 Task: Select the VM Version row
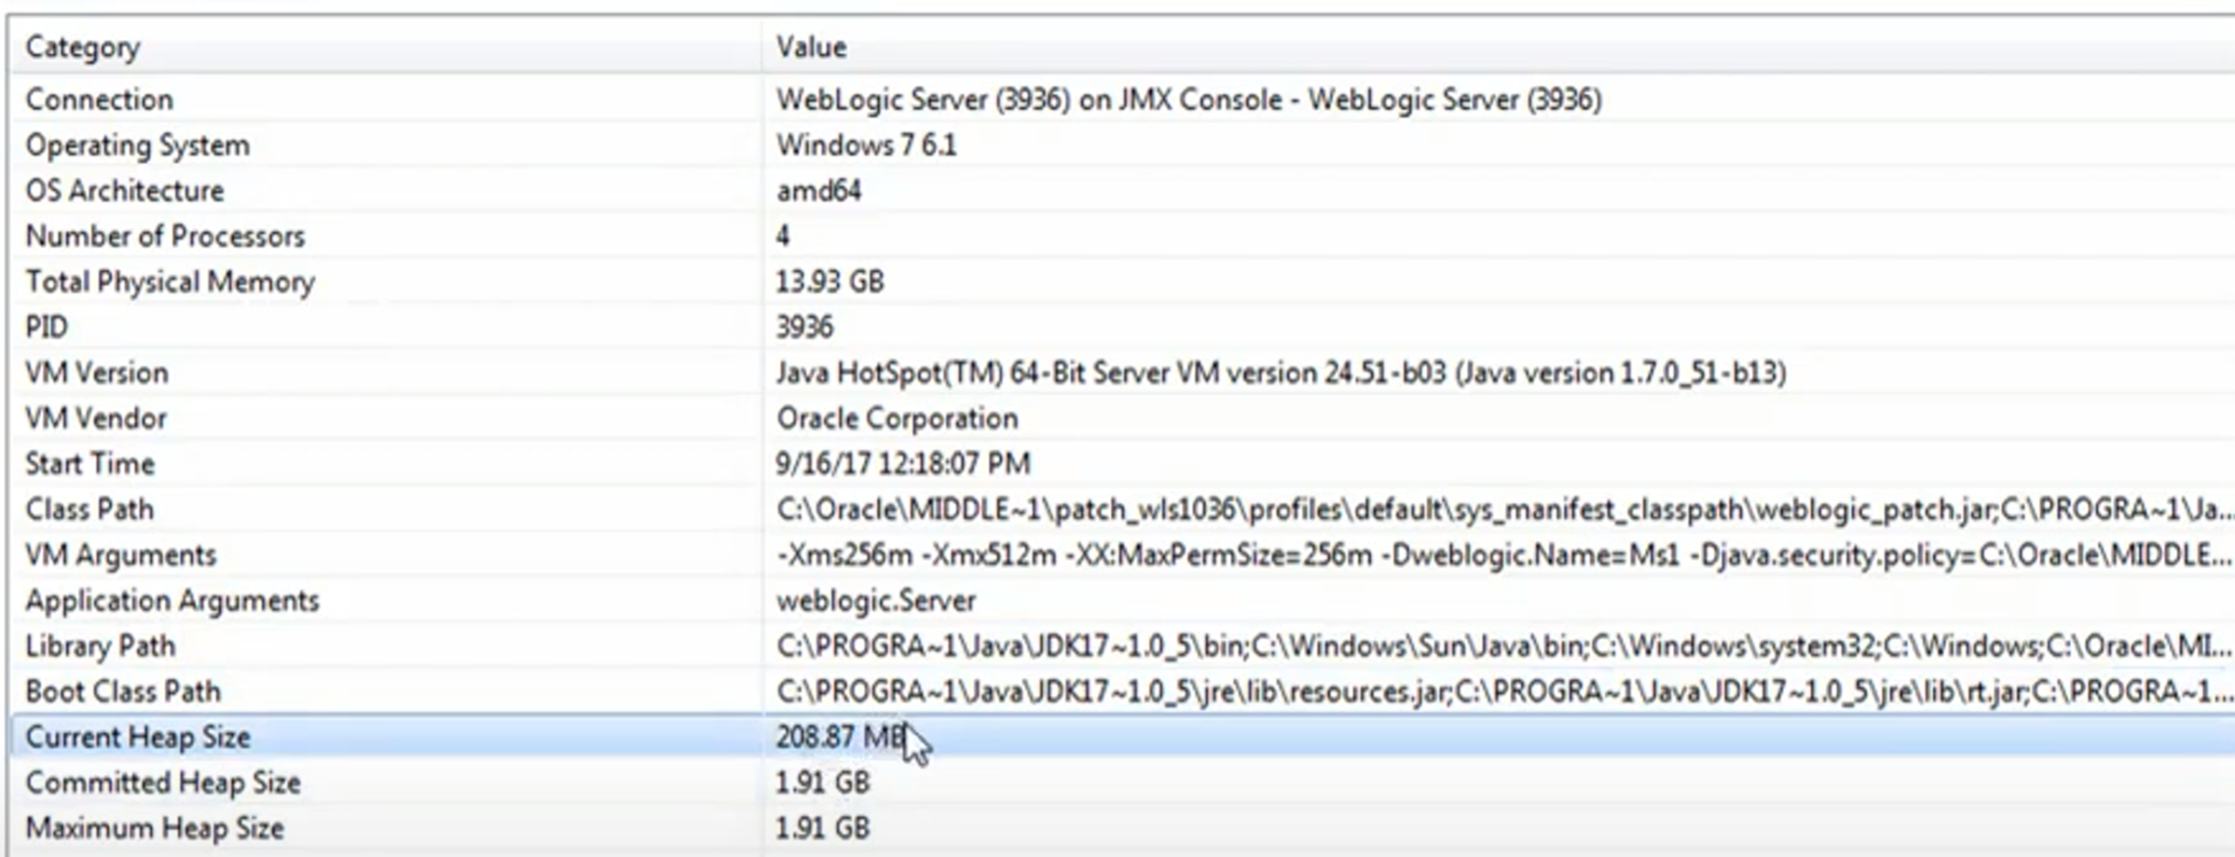tap(1122, 373)
